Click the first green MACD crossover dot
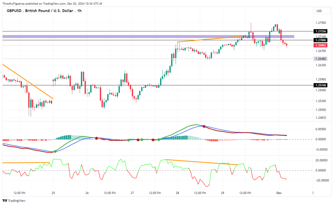This screenshot has height=205, width=334. (x=55, y=151)
